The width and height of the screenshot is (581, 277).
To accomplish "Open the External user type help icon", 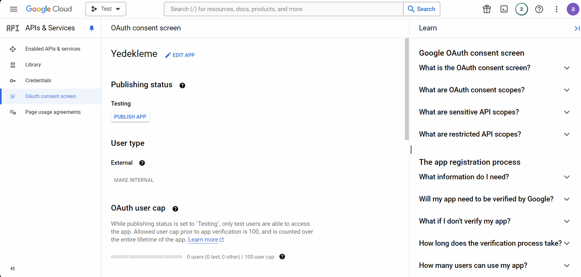I will point(142,163).
